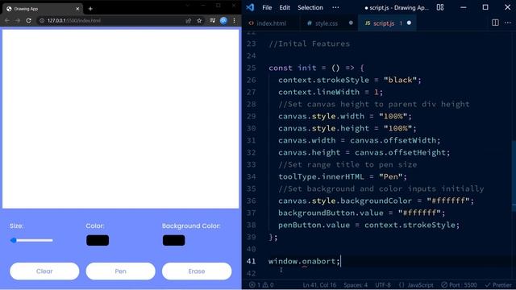The image size is (516, 290).
Task: Bookmark this page with the star icon
Action: pos(199,20)
